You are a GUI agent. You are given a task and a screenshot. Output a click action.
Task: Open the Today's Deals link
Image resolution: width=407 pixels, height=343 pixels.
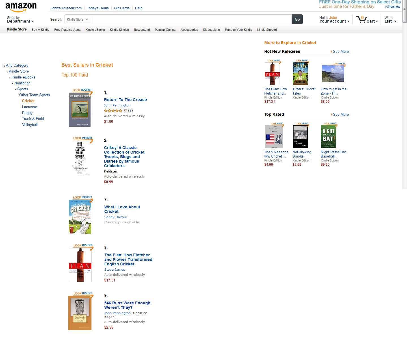tap(98, 8)
